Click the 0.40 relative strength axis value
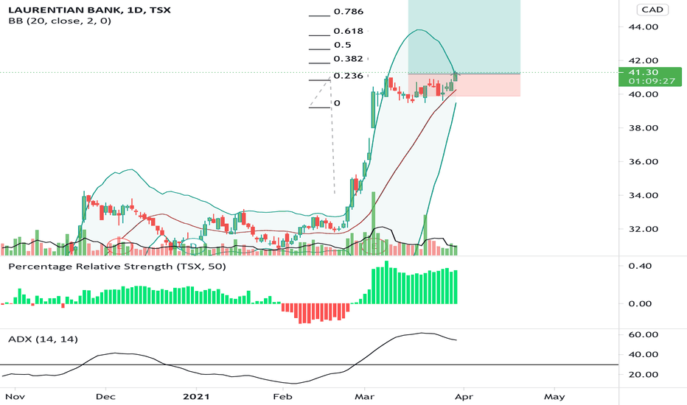687x405 pixels. pos(640,266)
